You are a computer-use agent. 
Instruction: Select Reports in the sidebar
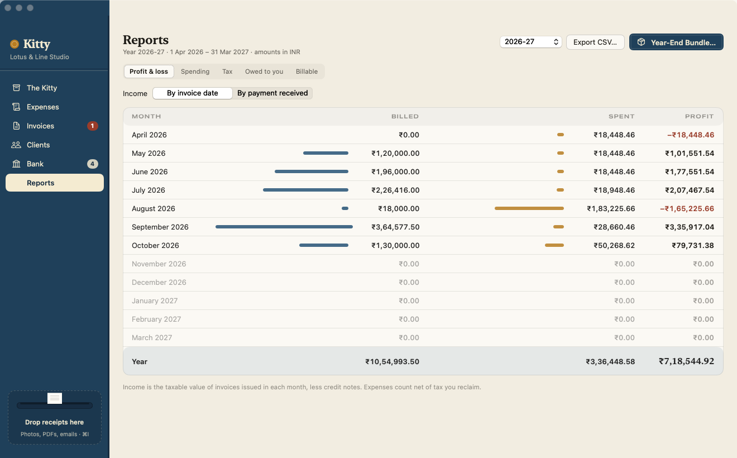[55, 183]
